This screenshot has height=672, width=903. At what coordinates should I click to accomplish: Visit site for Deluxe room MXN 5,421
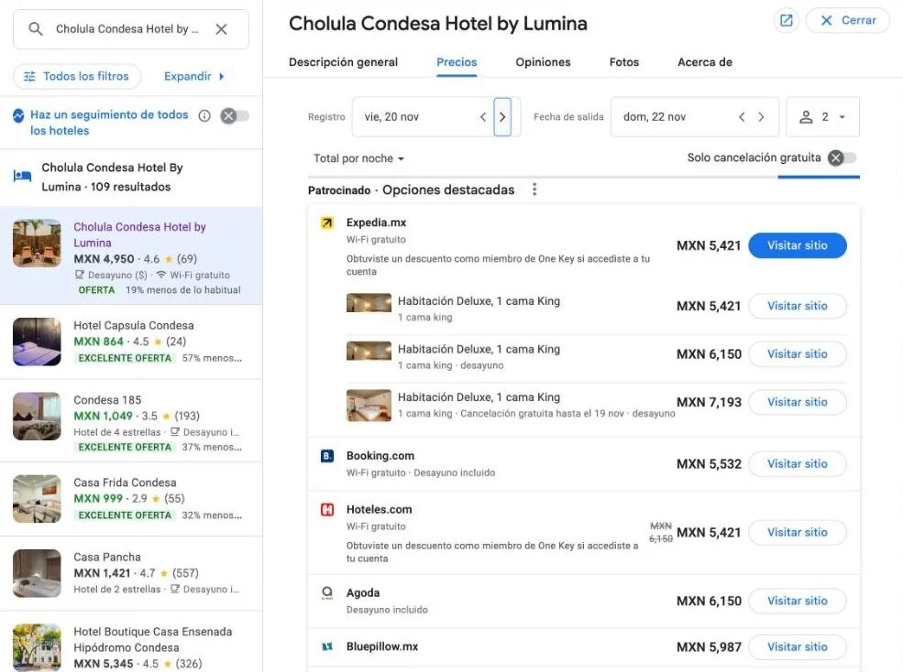pyautogui.click(x=797, y=306)
